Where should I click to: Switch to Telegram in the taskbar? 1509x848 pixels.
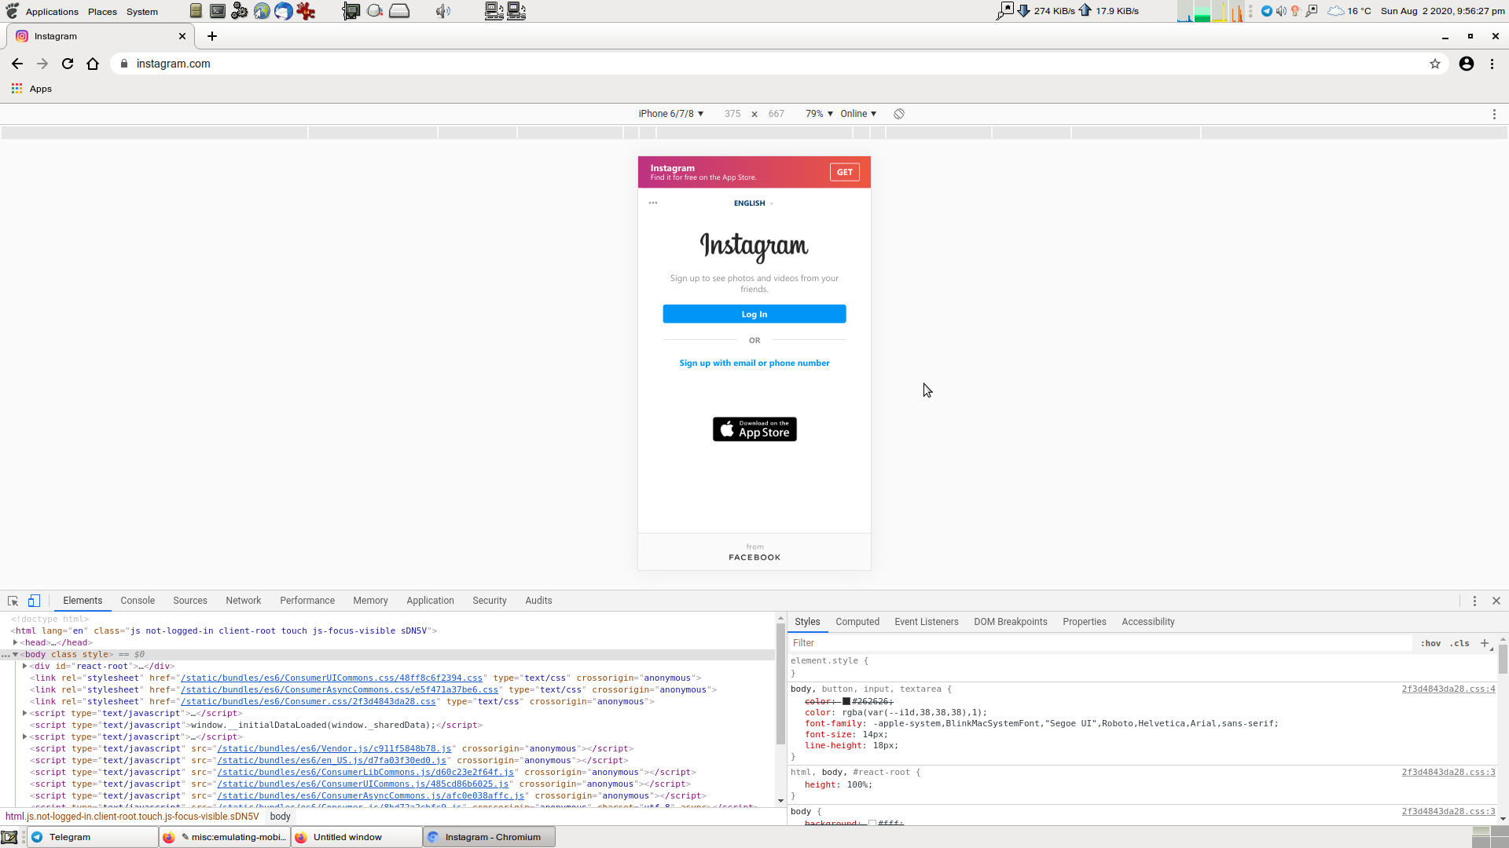(x=94, y=837)
